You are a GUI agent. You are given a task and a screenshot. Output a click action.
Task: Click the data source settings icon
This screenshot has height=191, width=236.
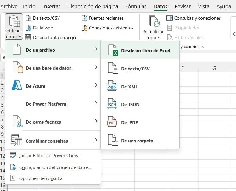(13, 167)
